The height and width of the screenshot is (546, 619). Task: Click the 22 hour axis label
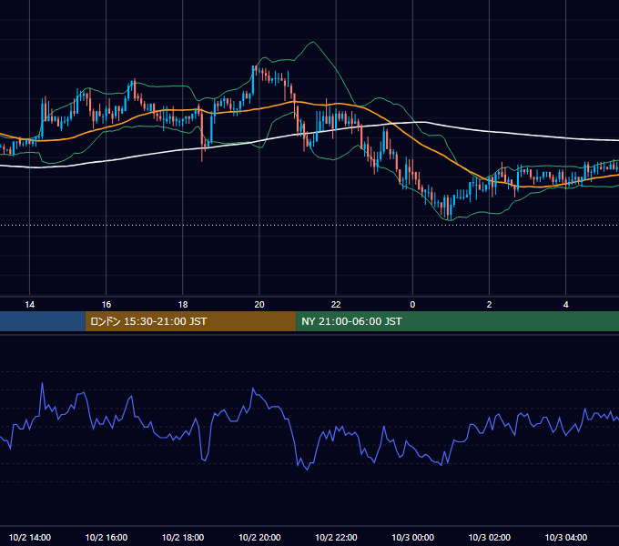coord(336,305)
